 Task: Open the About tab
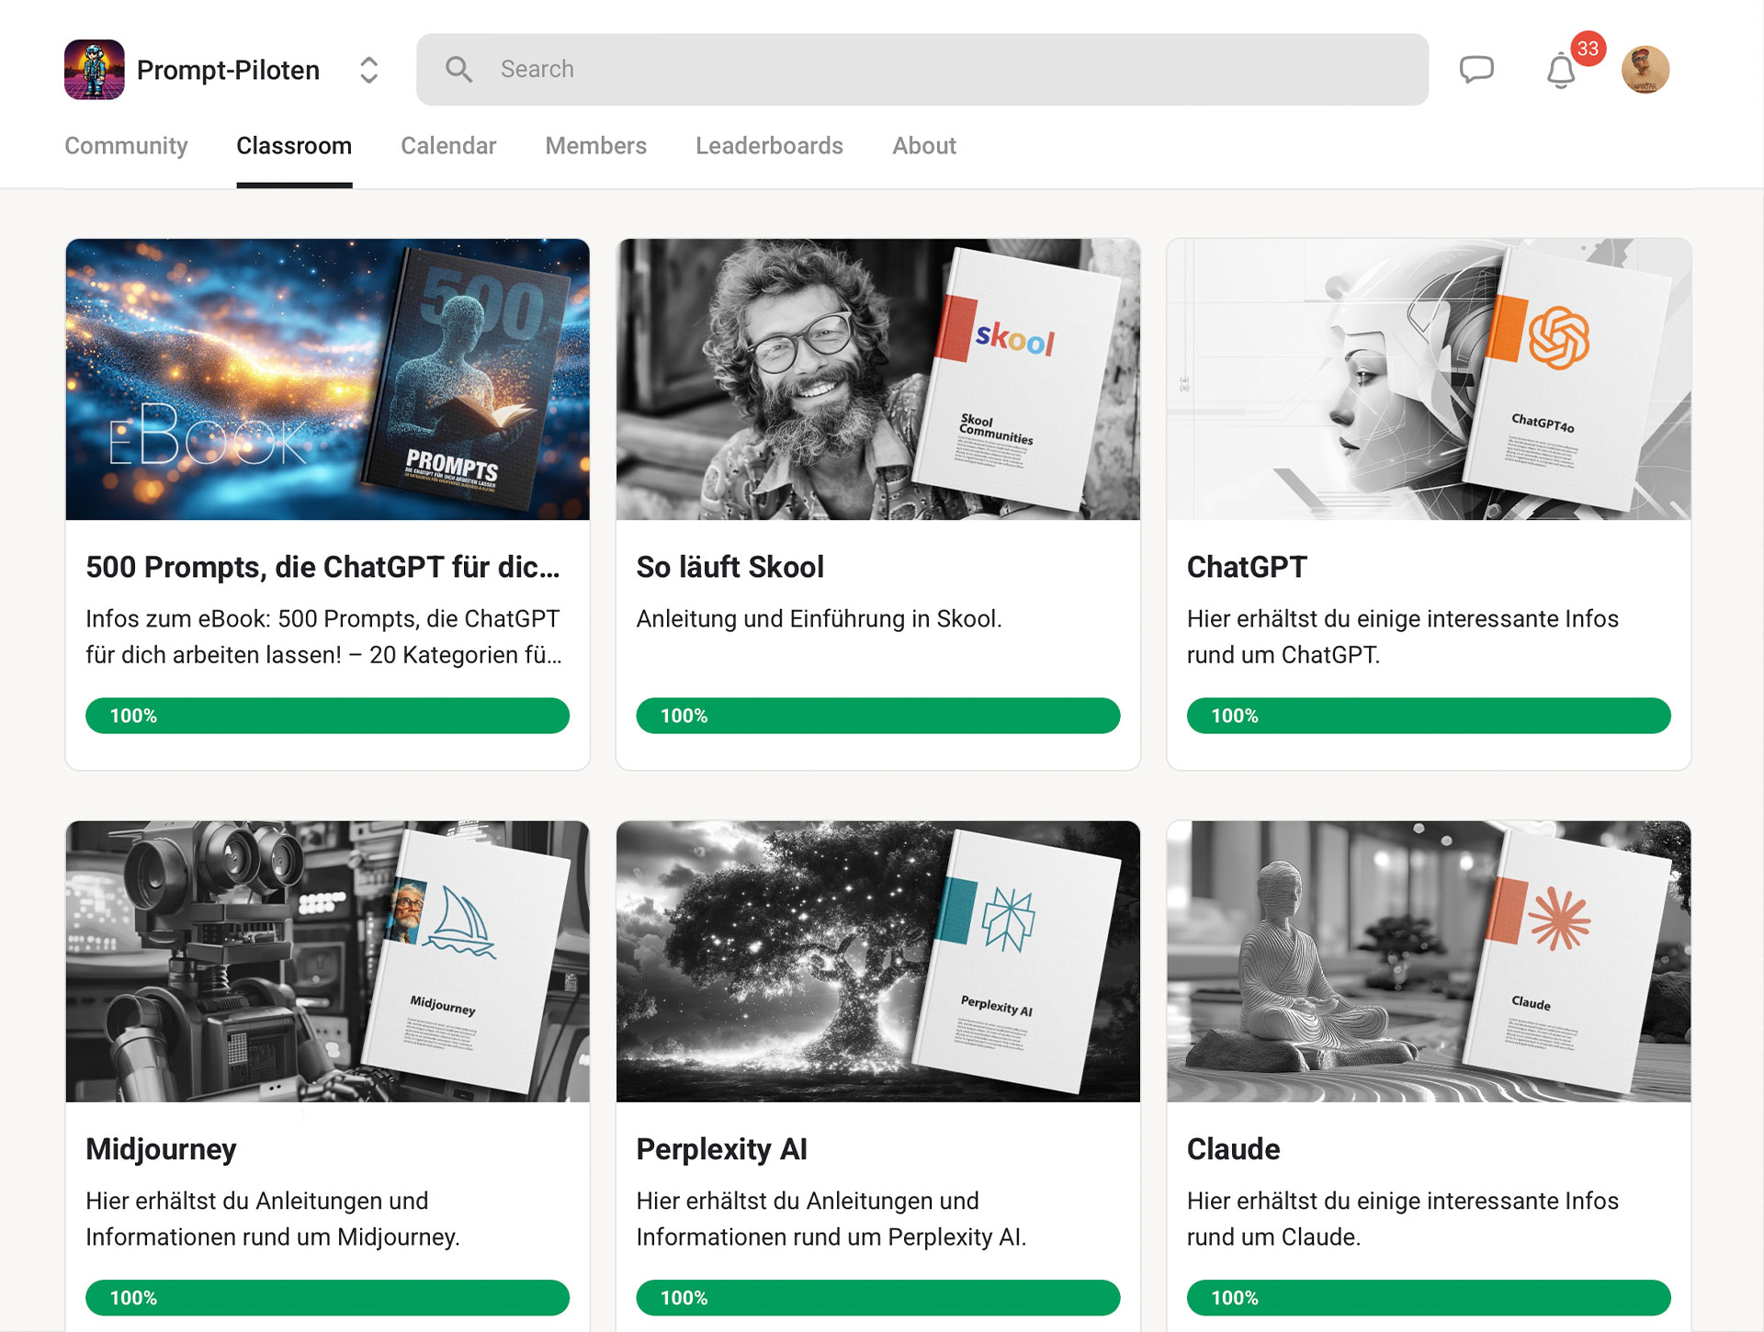coord(924,146)
